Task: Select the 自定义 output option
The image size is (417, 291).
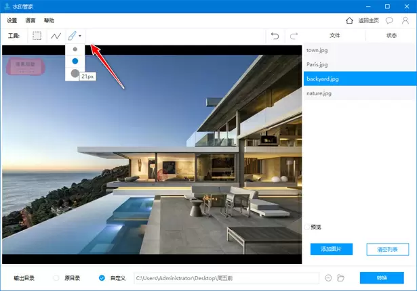Action: 102,278
